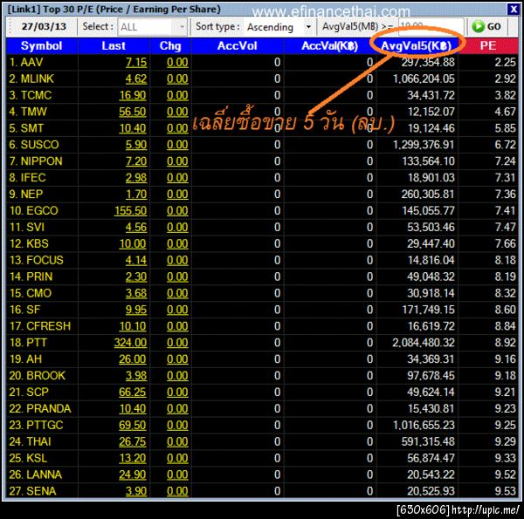Click TCMC last price 16.90

click(x=133, y=95)
